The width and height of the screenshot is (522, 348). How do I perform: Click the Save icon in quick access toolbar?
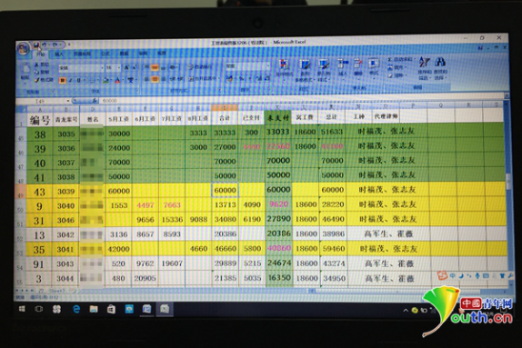(36, 45)
